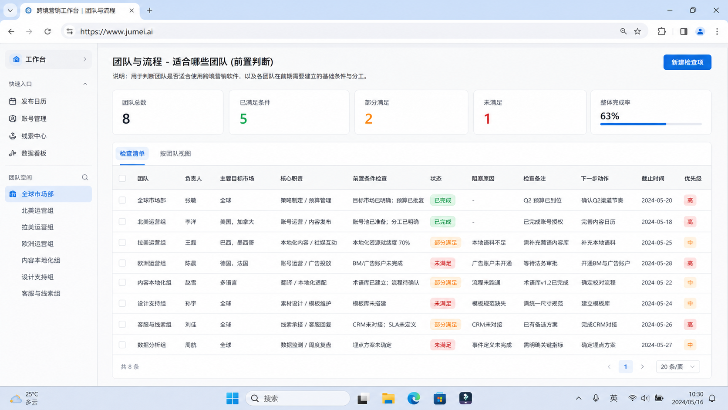
Task: Go to the next page arrow
Action: pyautogui.click(x=642, y=367)
